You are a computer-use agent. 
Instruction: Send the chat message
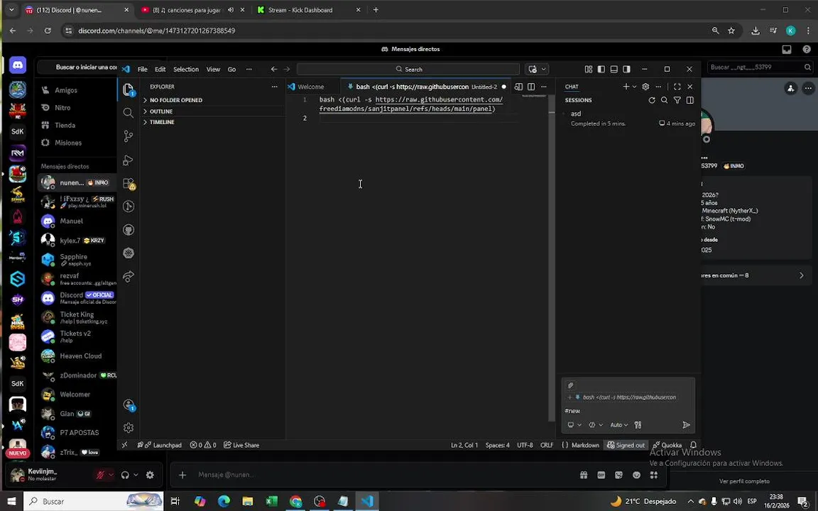tap(686, 425)
